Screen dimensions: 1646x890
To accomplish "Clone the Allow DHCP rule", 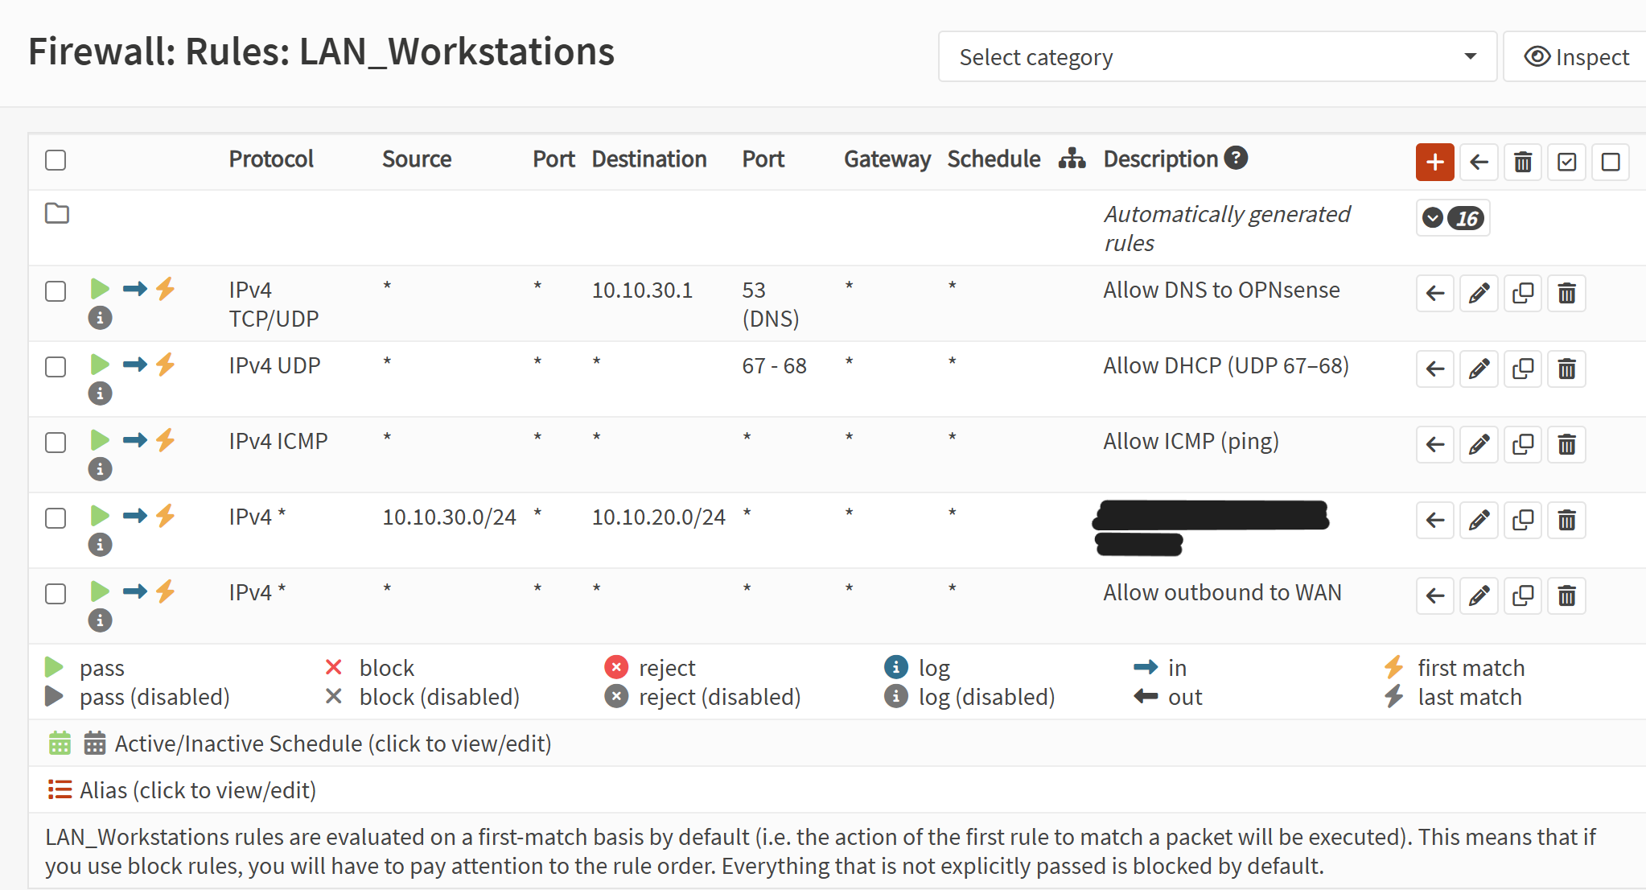I will [x=1522, y=369].
